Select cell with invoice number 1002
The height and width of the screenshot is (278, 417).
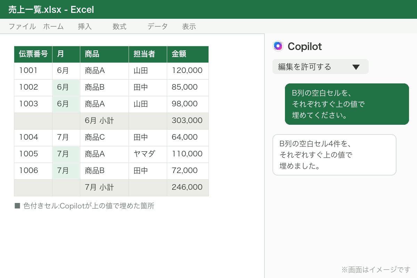pos(33,88)
